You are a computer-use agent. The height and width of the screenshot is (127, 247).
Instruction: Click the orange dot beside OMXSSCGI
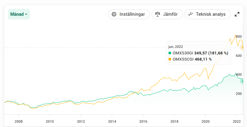point(170,59)
